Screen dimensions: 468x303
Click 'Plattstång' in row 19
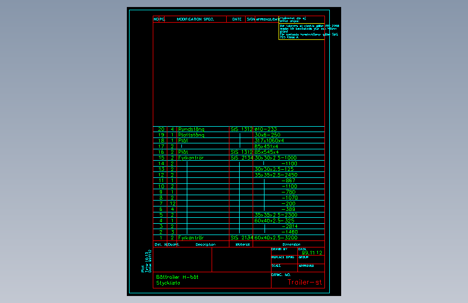pyautogui.click(x=191, y=135)
